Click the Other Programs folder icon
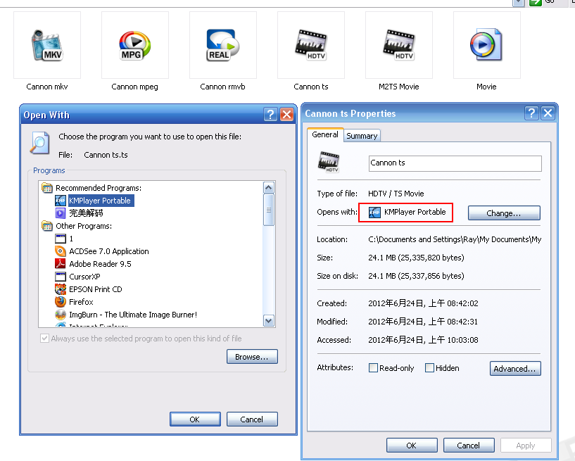575x461 pixels. coord(47,226)
